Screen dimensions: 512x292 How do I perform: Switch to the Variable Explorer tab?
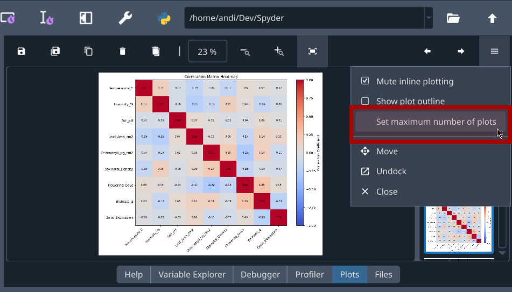[192, 275]
